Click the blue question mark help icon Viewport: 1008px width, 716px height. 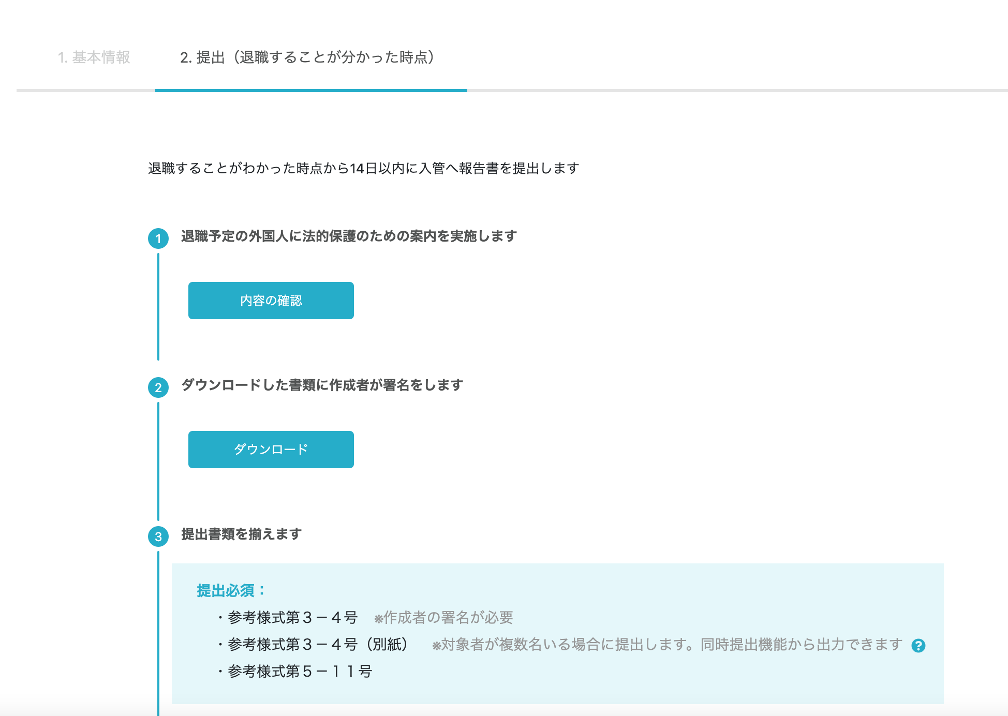[918, 646]
